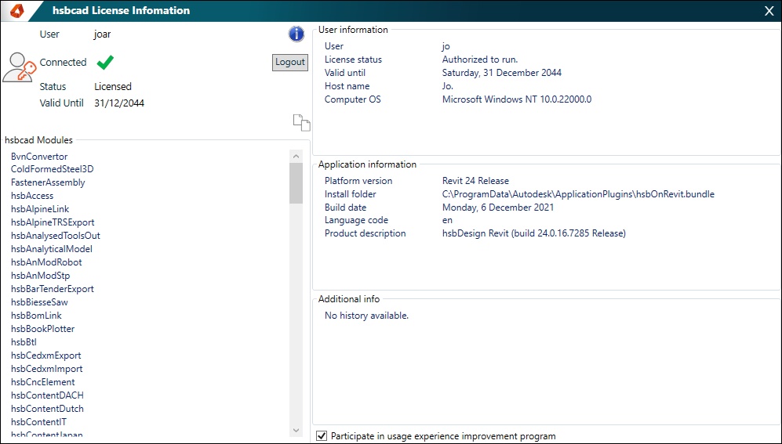782x444 pixels.
Task: Select the ColdFormedSteel3D module
Action: point(53,169)
